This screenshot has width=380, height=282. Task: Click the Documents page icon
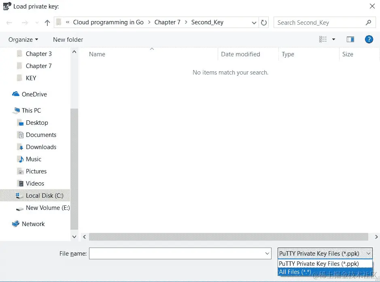click(x=21, y=135)
